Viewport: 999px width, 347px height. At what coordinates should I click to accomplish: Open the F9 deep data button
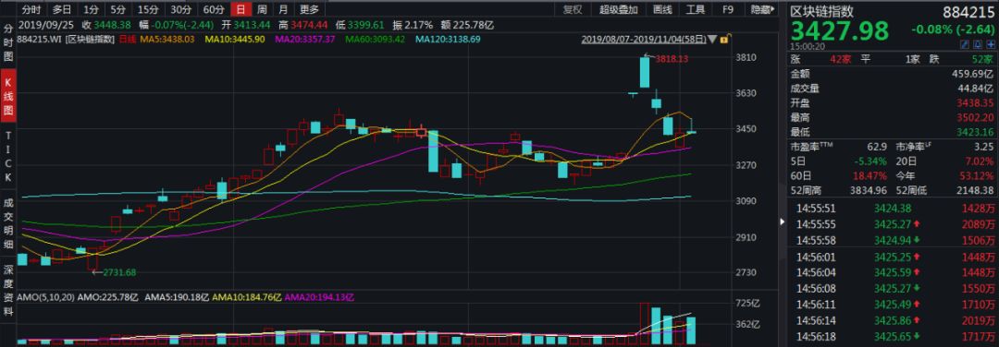728,9
